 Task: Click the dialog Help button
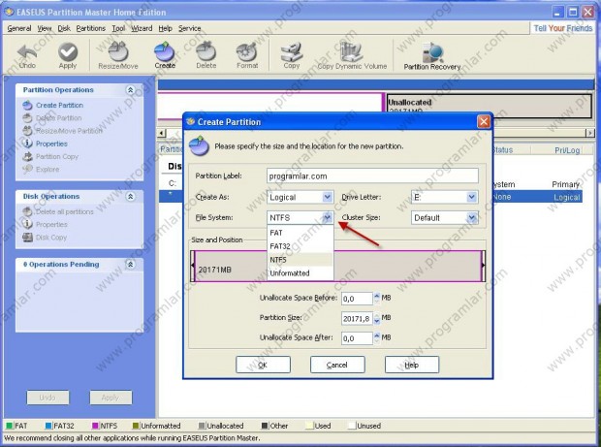[x=412, y=365]
